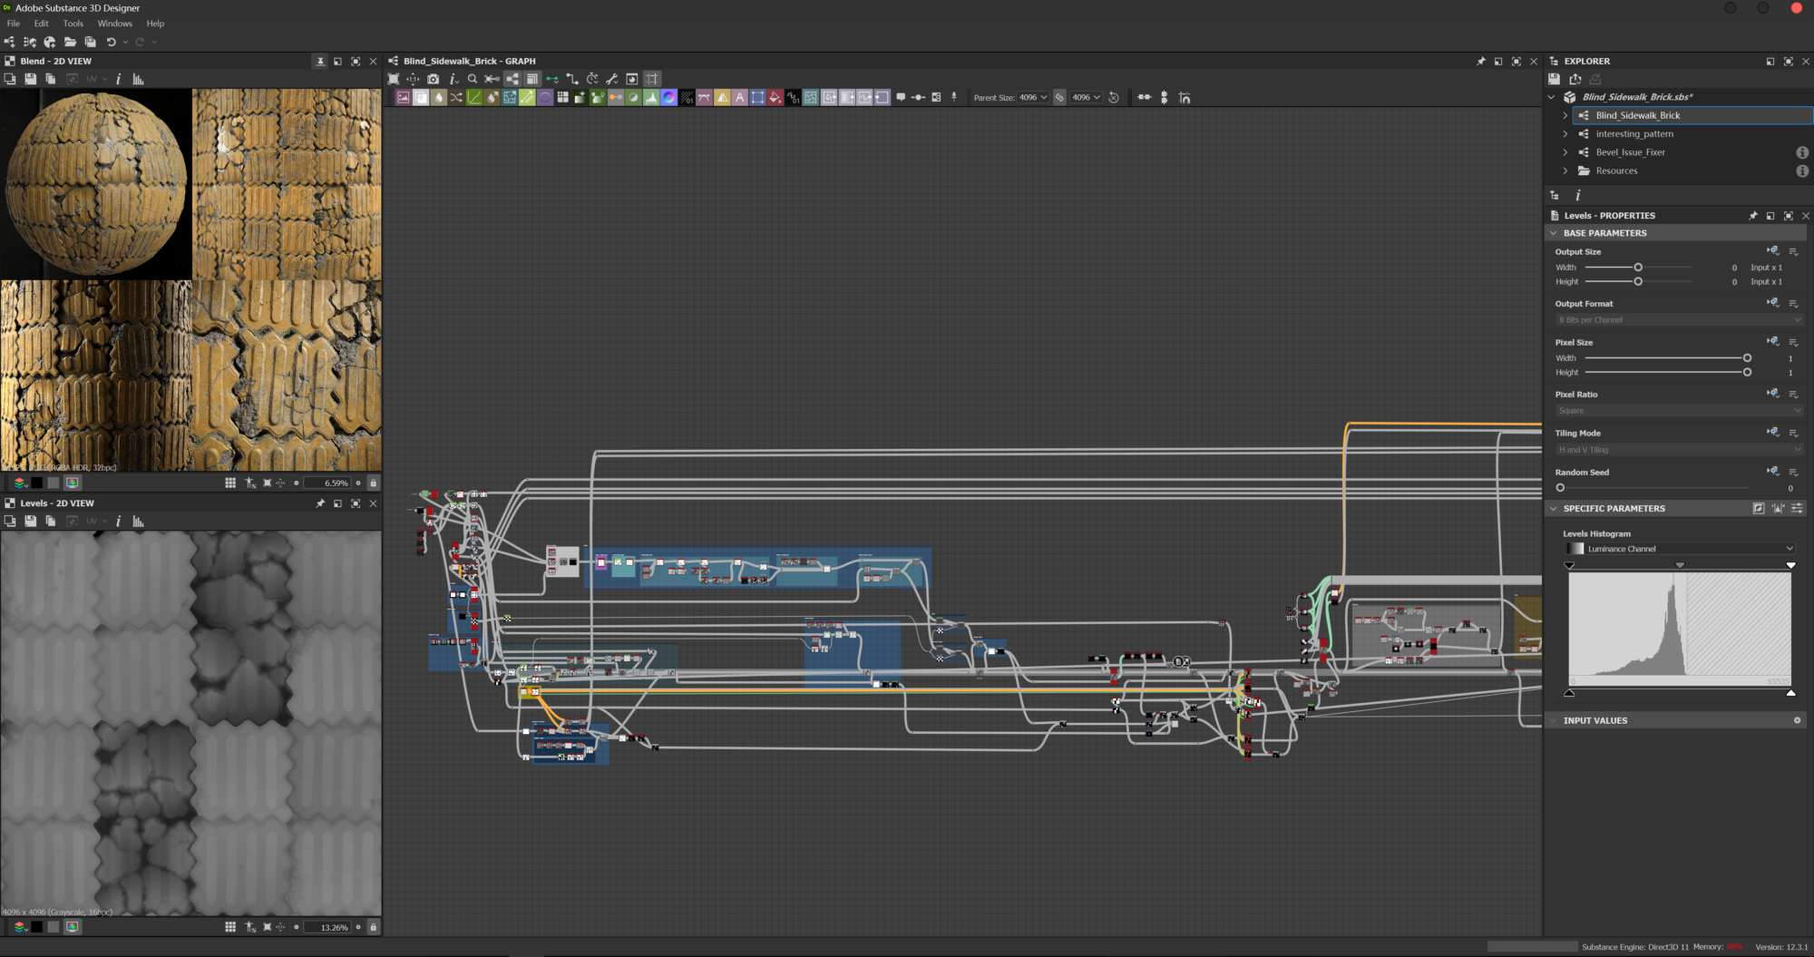Collapse the BASE PARAMETERS section header
This screenshot has width=1814, height=957.
point(1604,233)
